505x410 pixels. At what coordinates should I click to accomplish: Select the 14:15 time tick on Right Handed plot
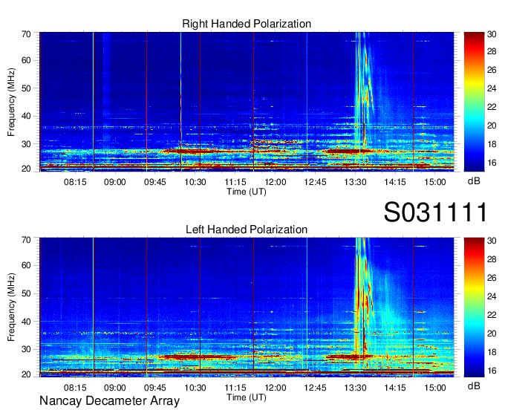[x=395, y=182]
